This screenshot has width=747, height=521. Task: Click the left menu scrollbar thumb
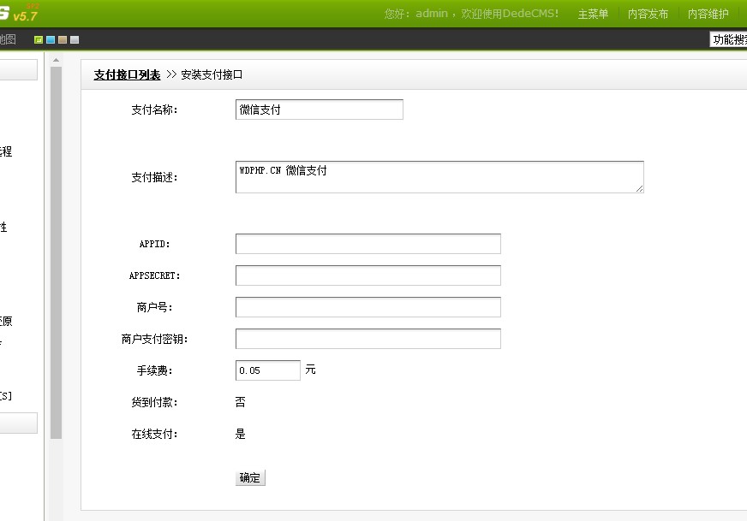[56, 252]
